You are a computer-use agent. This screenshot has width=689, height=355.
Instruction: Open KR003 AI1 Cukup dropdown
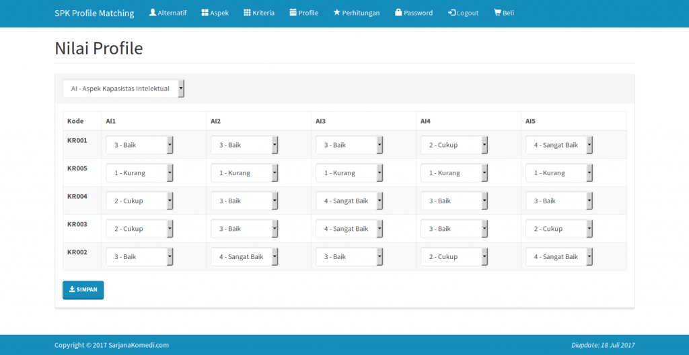coord(139,229)
